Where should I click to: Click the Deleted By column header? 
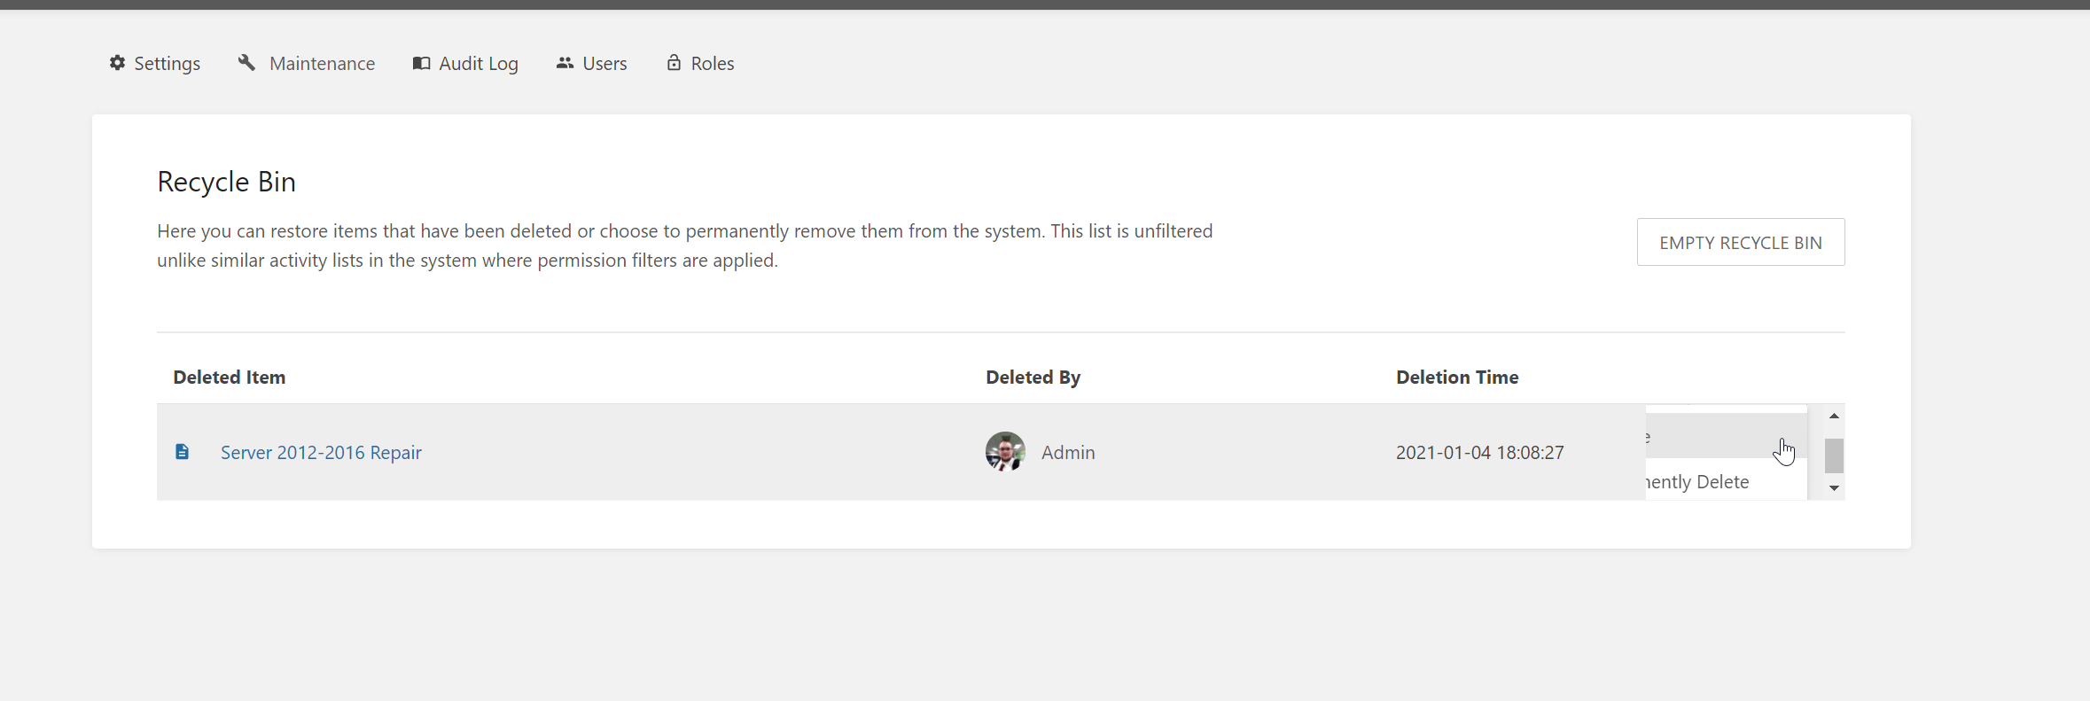click(x=1033, y=377)
